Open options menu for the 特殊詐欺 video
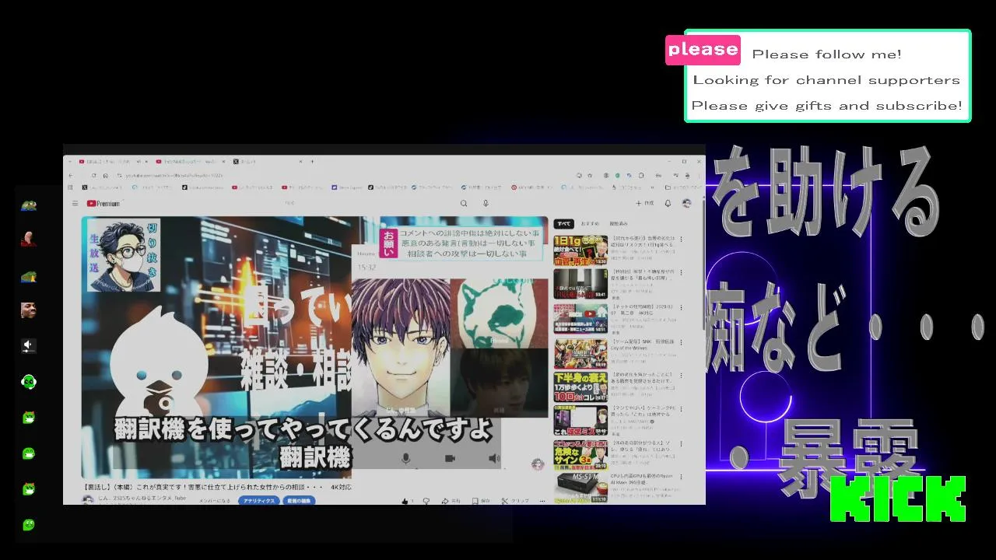 coord(682,273)
